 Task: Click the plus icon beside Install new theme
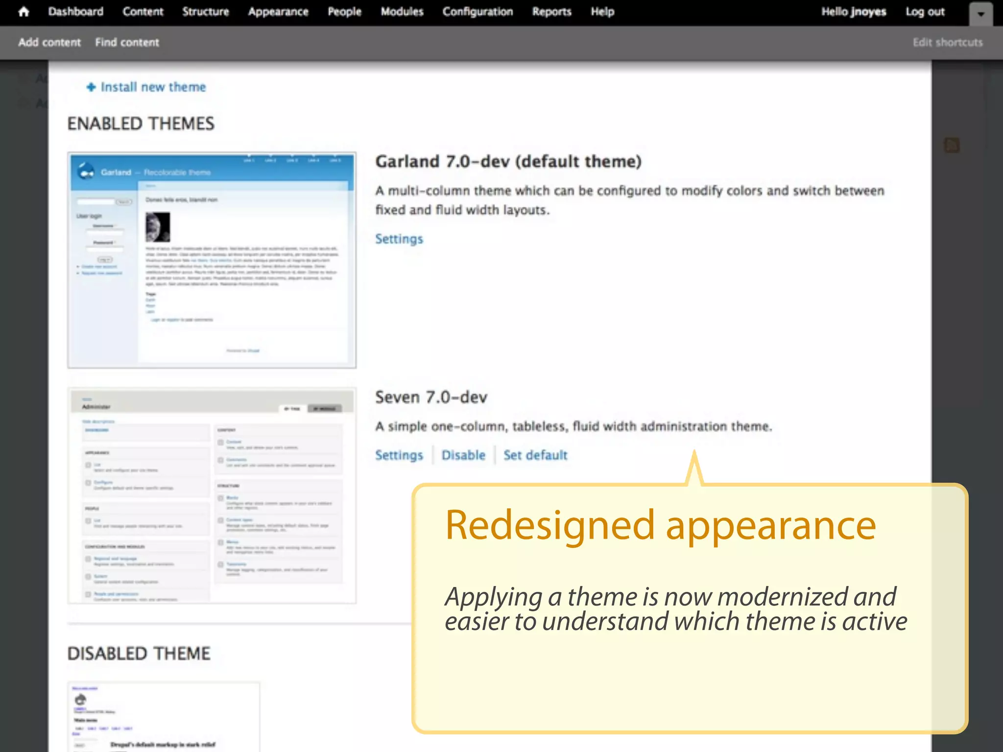tap(91, 87)
